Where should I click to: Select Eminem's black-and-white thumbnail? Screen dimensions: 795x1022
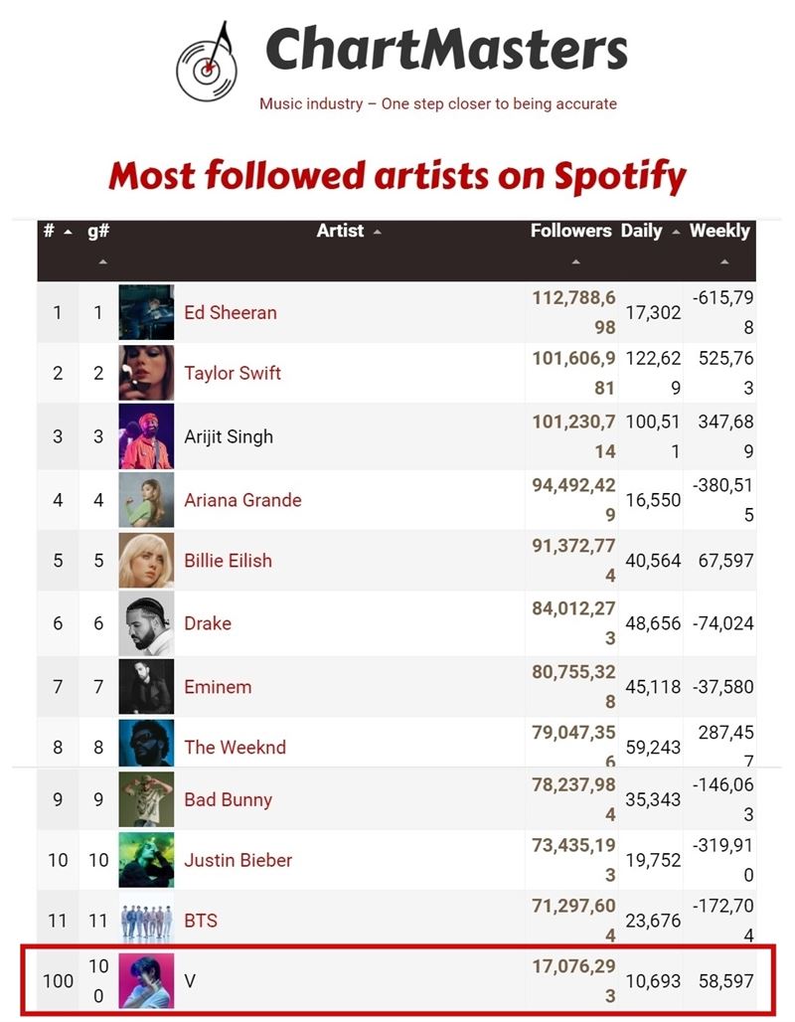pos(146,686)
